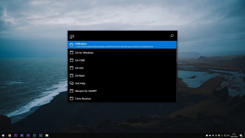
Task: Click the GitKraken application icon
Action: 71,45
